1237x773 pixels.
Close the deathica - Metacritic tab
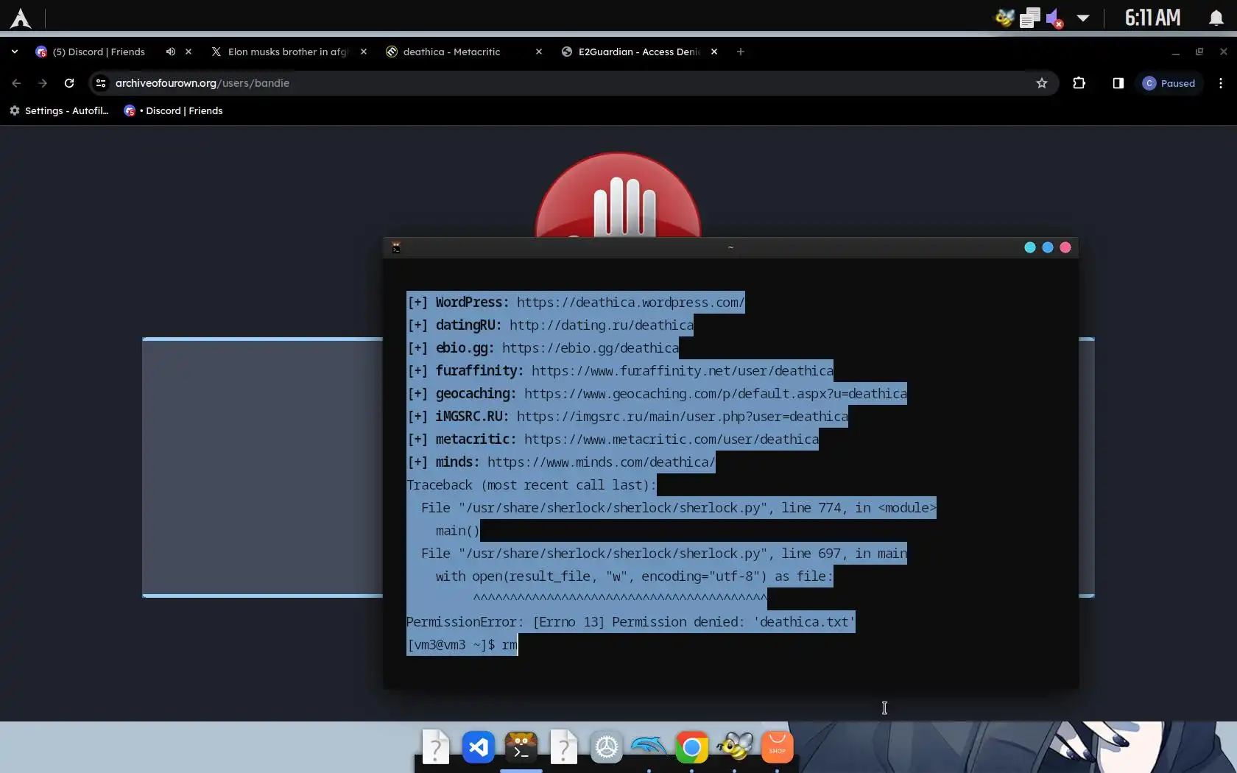click(x=539, y=52)
